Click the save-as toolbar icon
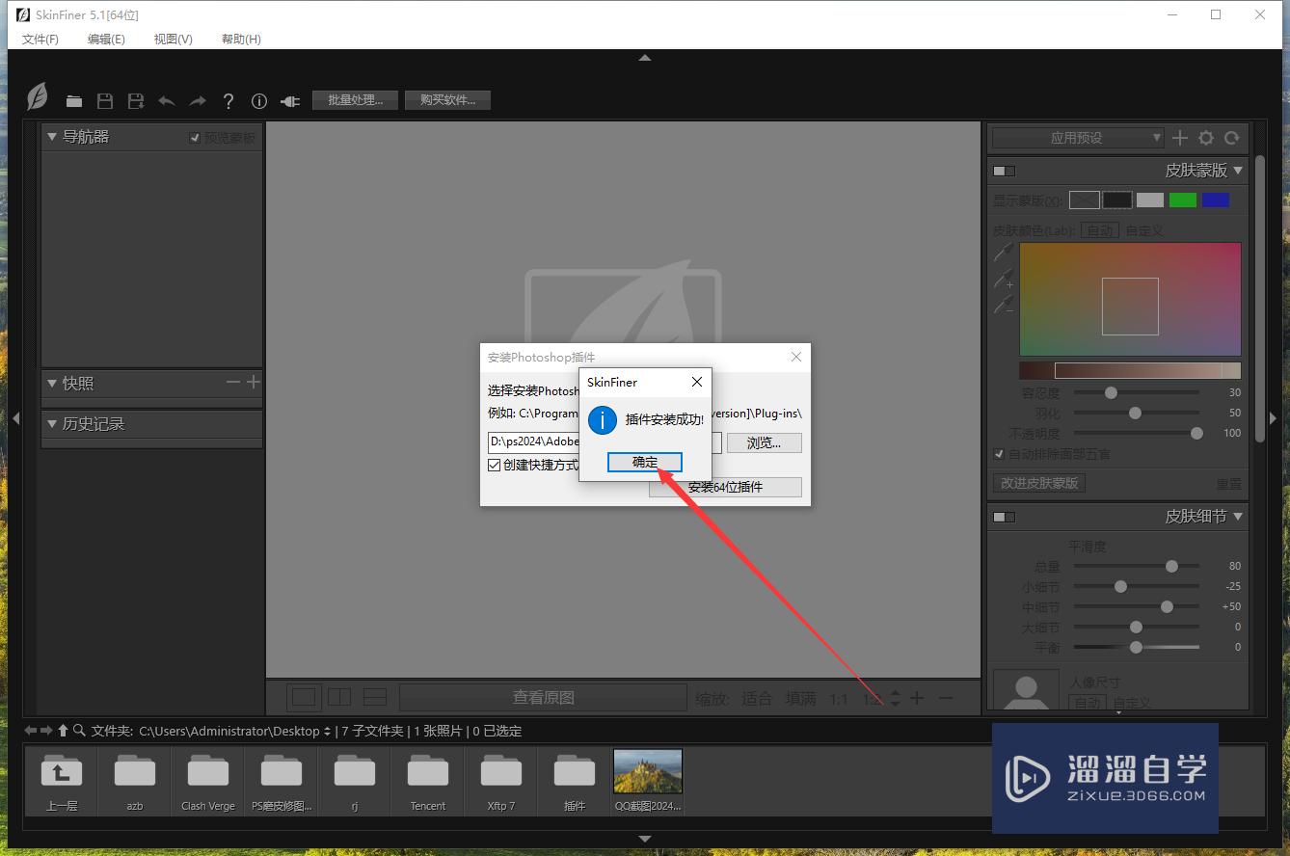The width and height of the screenshot is (1290, 856). (136, 100)
